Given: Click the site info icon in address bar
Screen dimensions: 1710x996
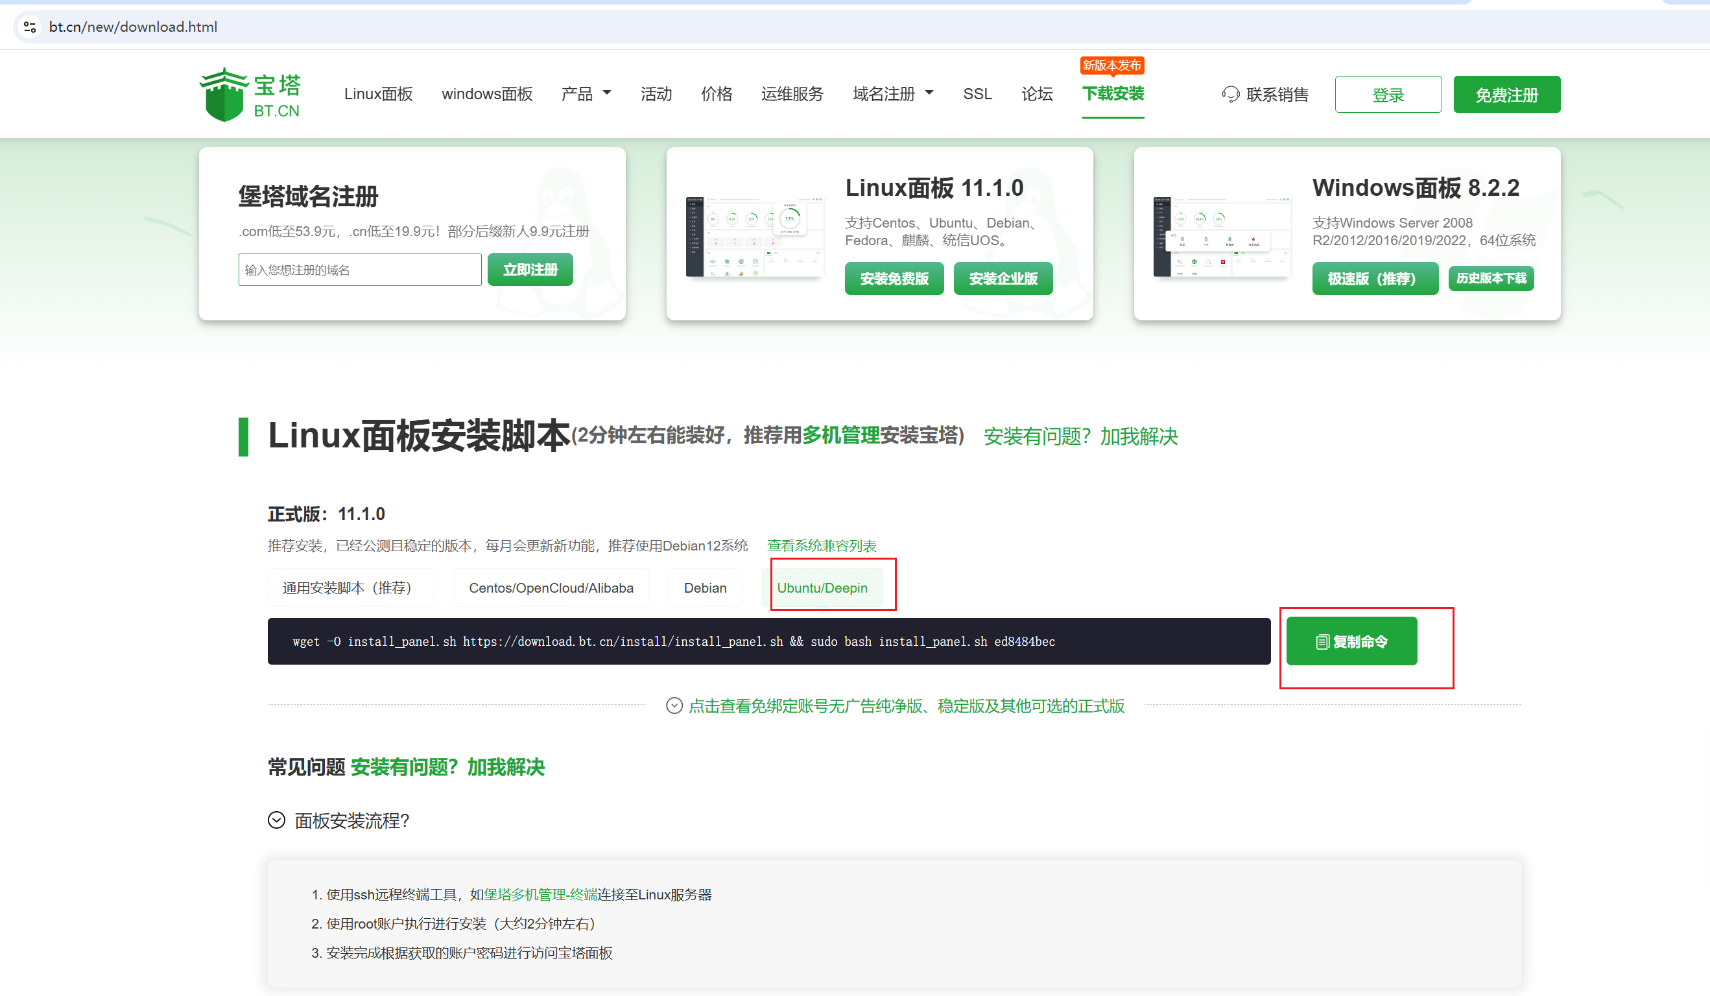Looking at the screenshot, I should click(x=30, y=27).
